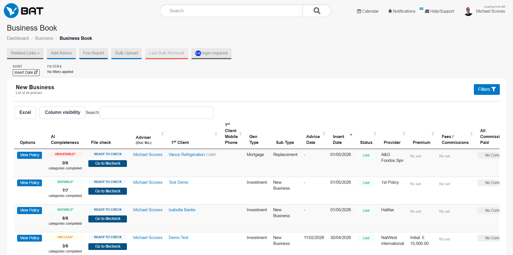Open Test Demo client link
Image resolution: width=513 pixels, height=255 pixels.
[178, 182]
